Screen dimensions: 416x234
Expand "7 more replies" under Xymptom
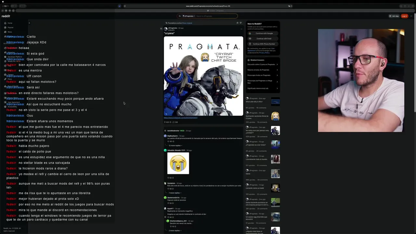[x=175, y=193]
